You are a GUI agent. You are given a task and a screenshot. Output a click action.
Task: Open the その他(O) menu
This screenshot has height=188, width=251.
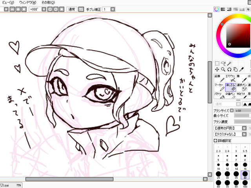tap(48, 2)
